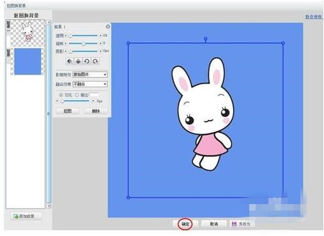Open the tutorial link at top right

[x=314, y=17]
